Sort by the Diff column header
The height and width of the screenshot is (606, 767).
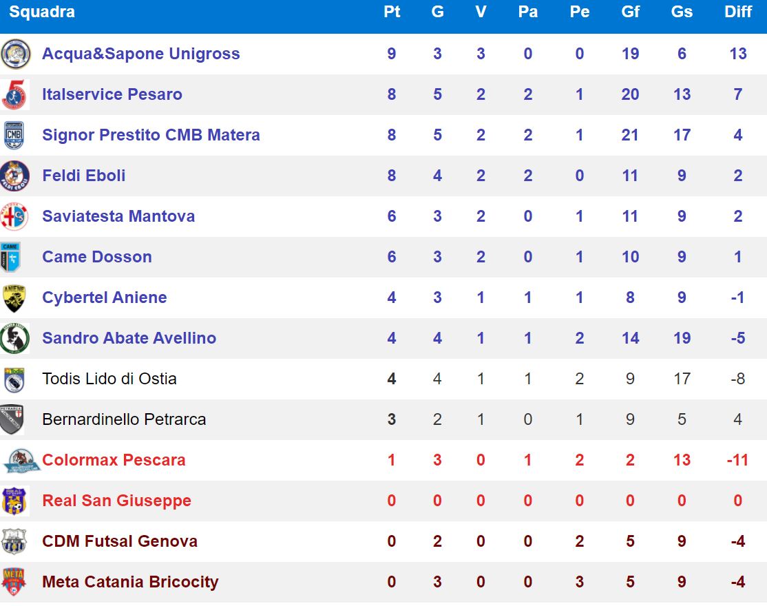tap(738, 12)
